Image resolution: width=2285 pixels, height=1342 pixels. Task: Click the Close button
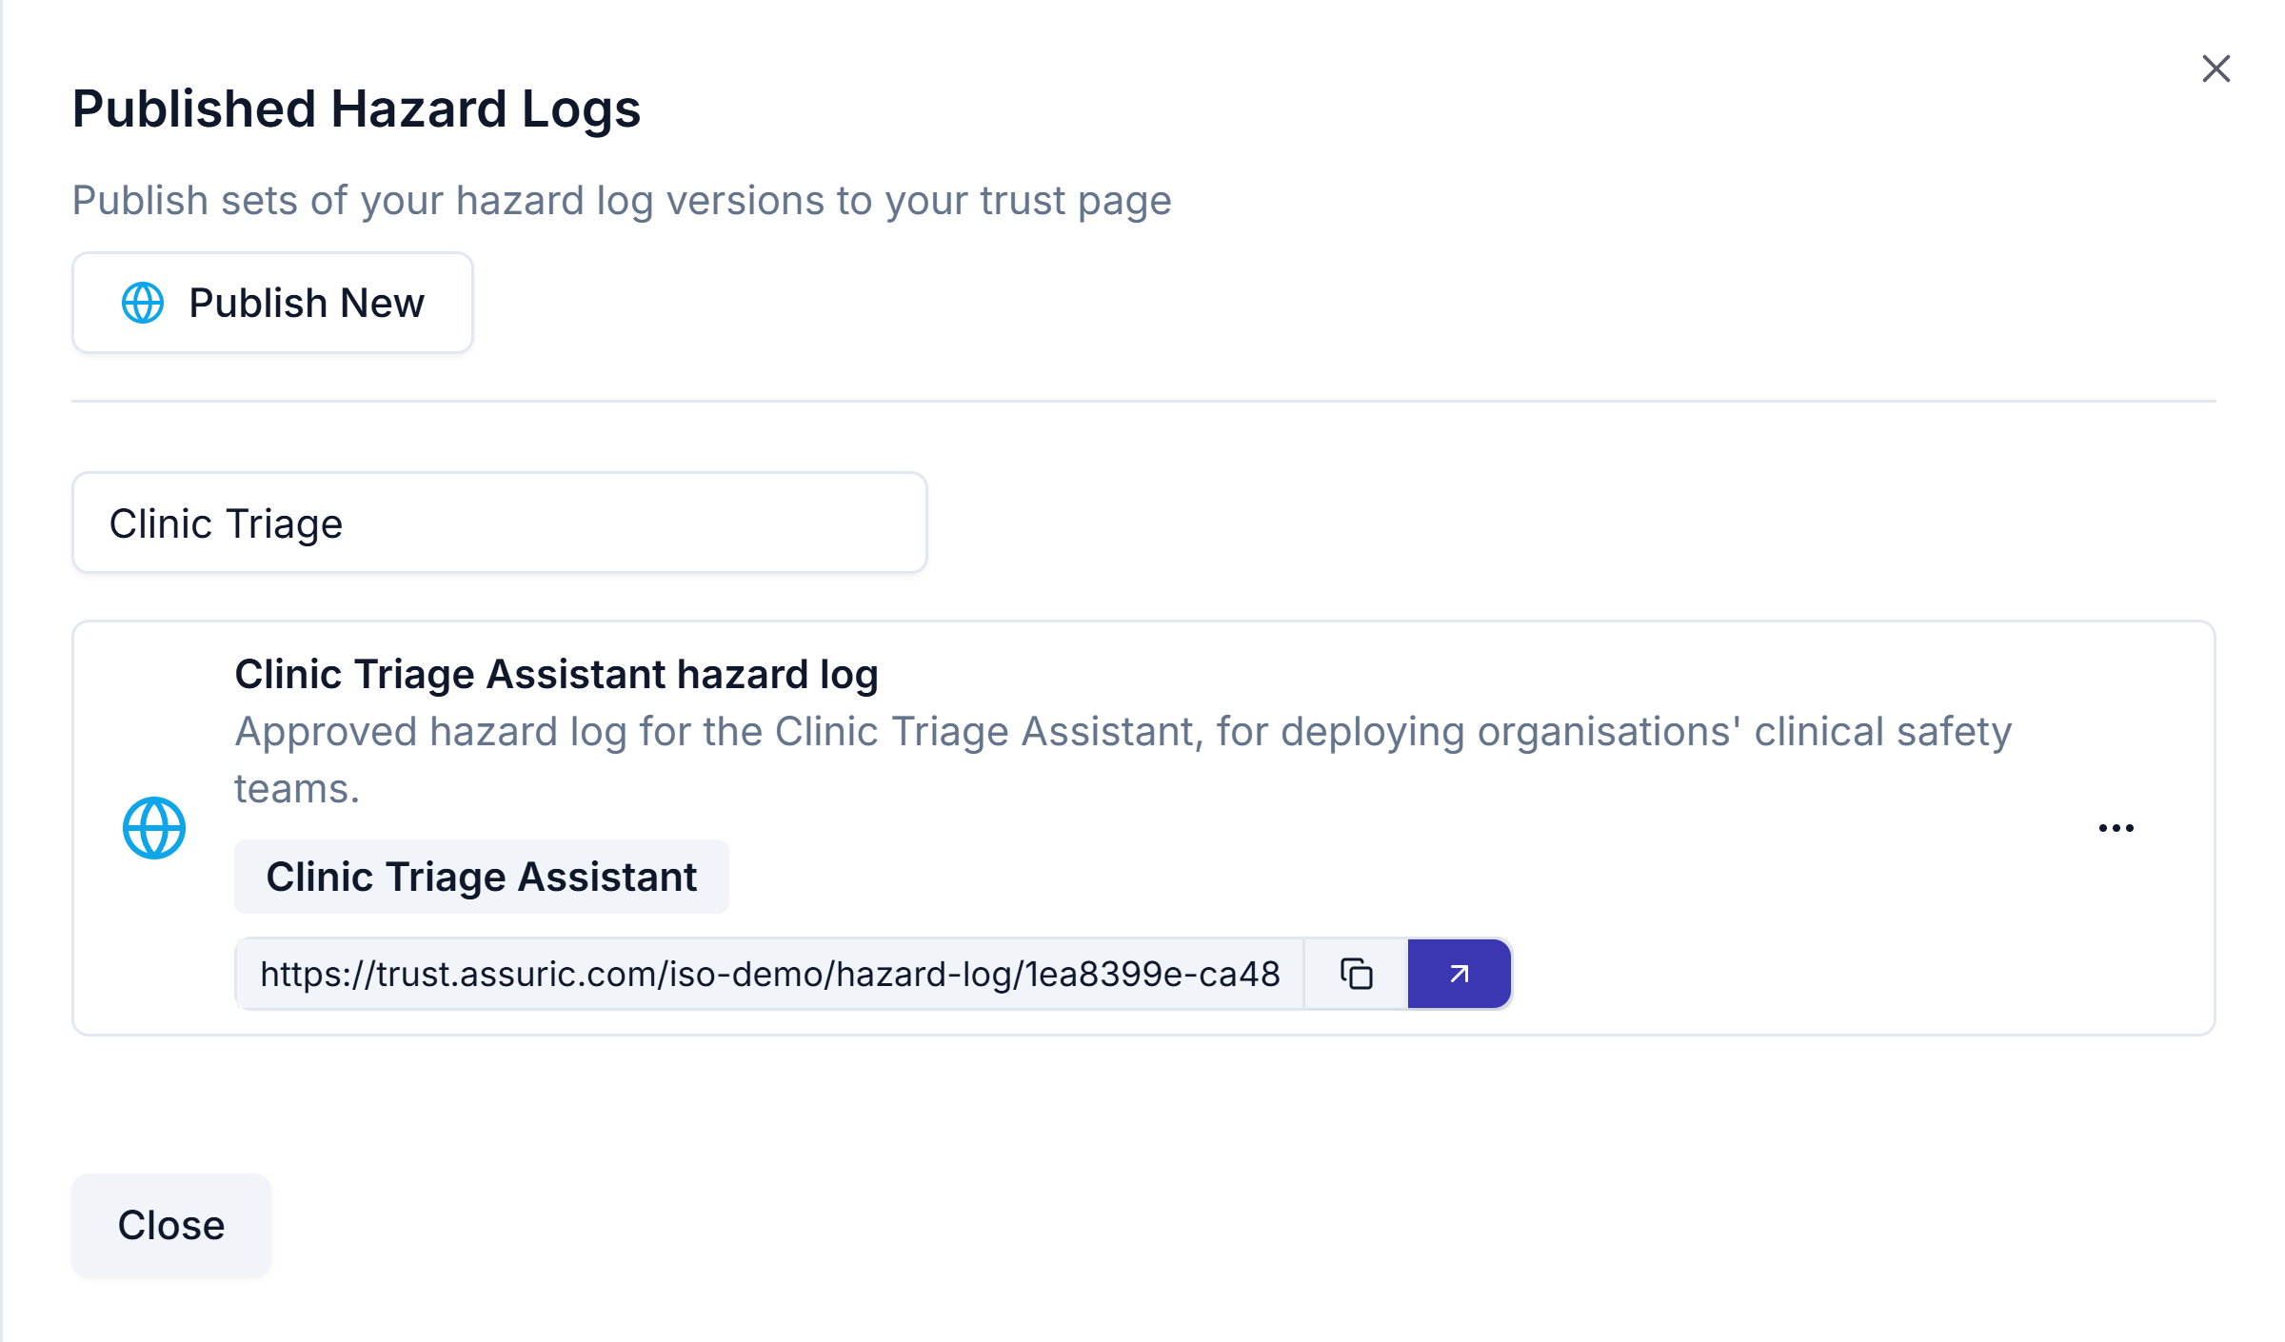click(x=171, y=1225)
